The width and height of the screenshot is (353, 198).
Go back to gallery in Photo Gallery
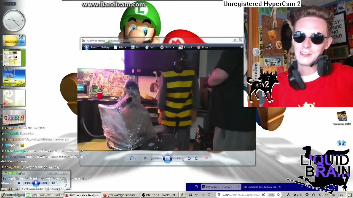pos(97,47)
